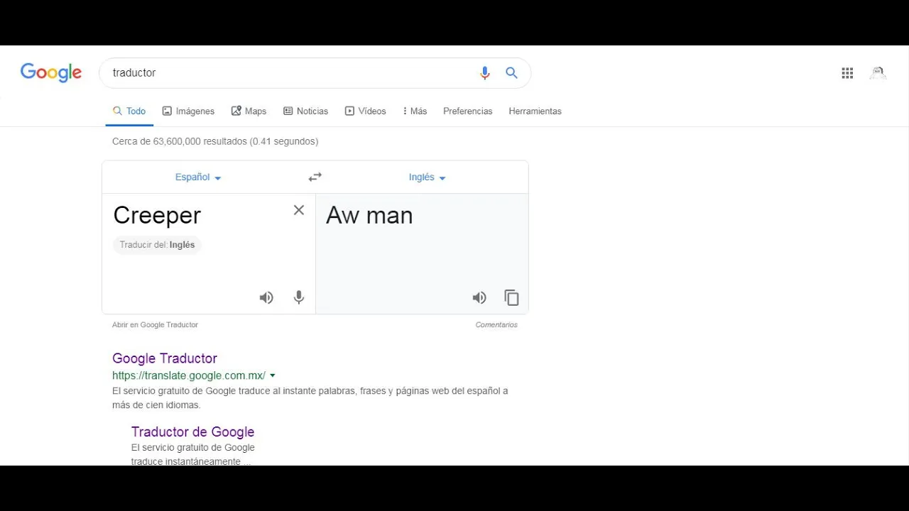Open Herramientas search tools
Screen dimensions: 909x511
point(535,111)
